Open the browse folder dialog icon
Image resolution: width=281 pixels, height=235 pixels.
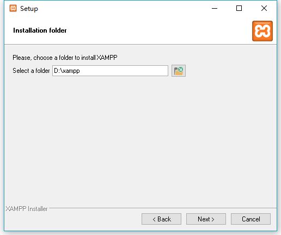(x=179, y=71)
